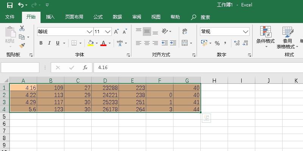
Task: Toggle the vertical Middle Align button
Action: tap(147, 31)
